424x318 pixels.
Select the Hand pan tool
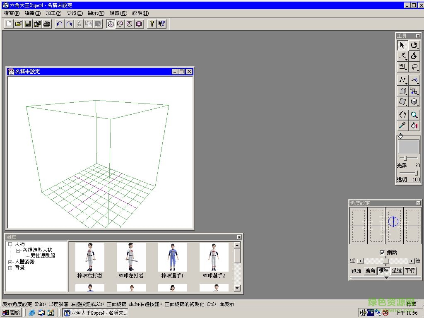tap(402, 115)
